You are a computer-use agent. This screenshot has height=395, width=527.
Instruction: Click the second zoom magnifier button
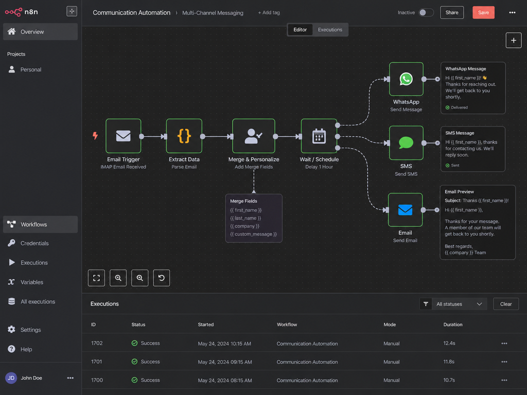click(x=140, y=278)
